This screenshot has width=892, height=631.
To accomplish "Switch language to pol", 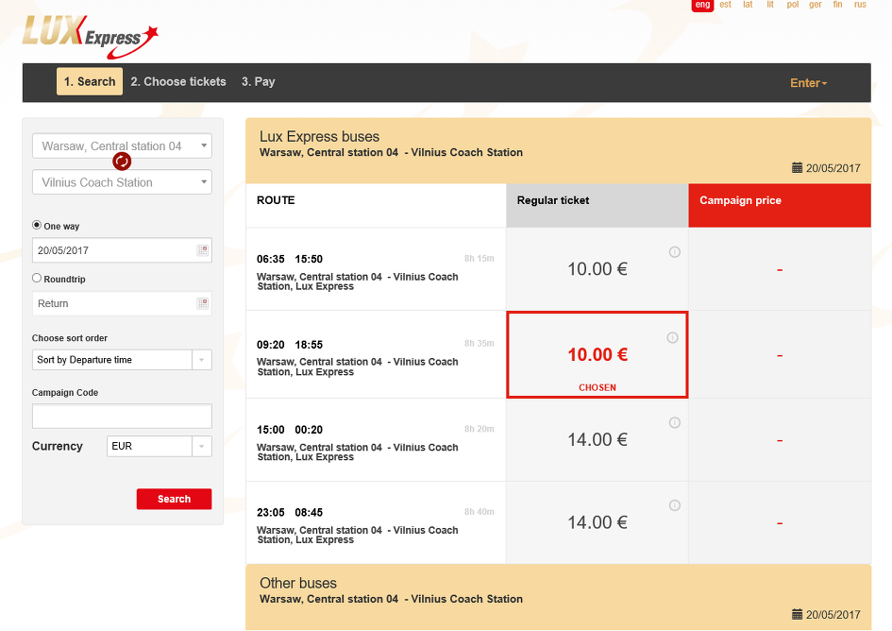I will [x=793, y=5].
